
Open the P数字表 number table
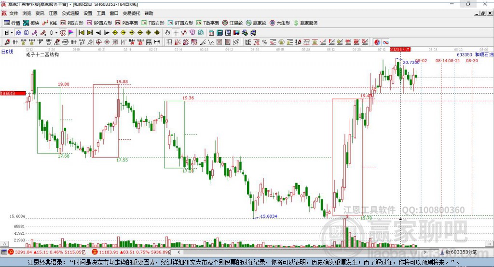click(x=127, y=23)
